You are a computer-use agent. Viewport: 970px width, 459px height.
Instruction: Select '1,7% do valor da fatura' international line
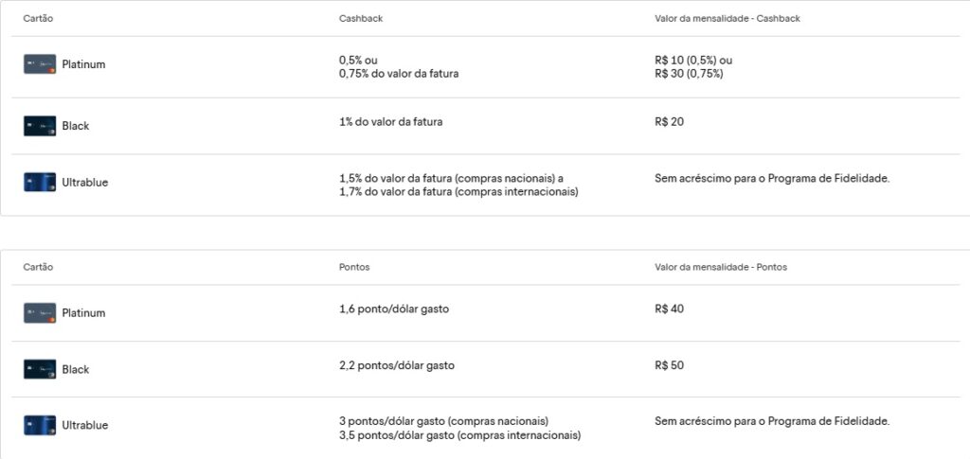tap(458, 192)
